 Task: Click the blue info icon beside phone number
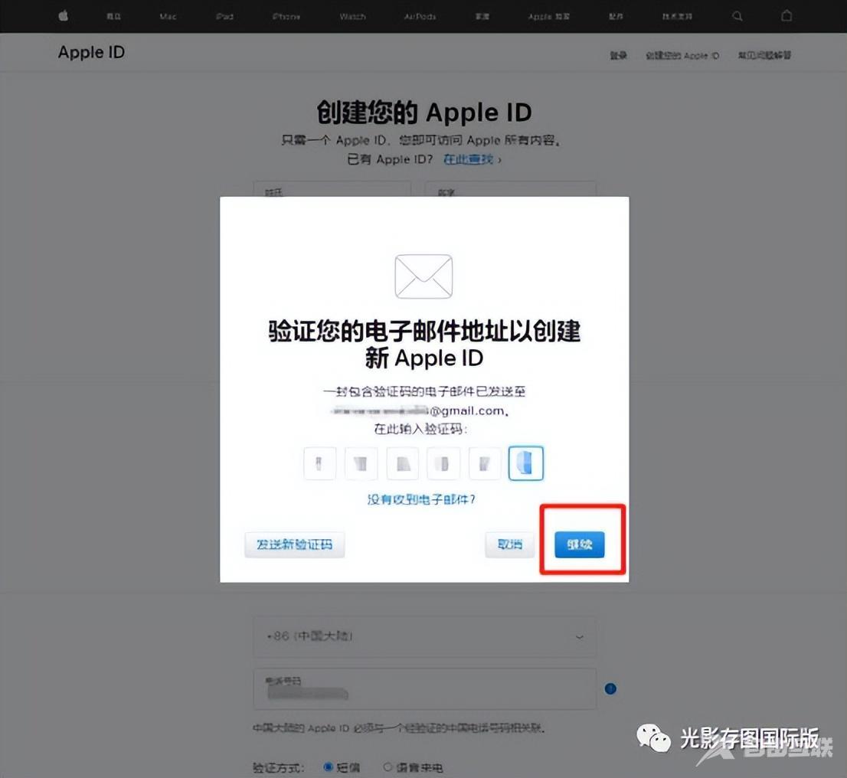point(610,688)
